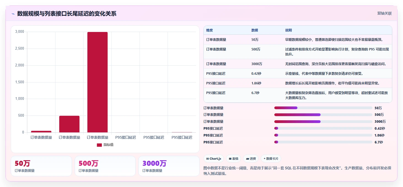Click the 3000万 progress bar
The width and height of the screenshot is (403, 187).
[x=323, y=121]
